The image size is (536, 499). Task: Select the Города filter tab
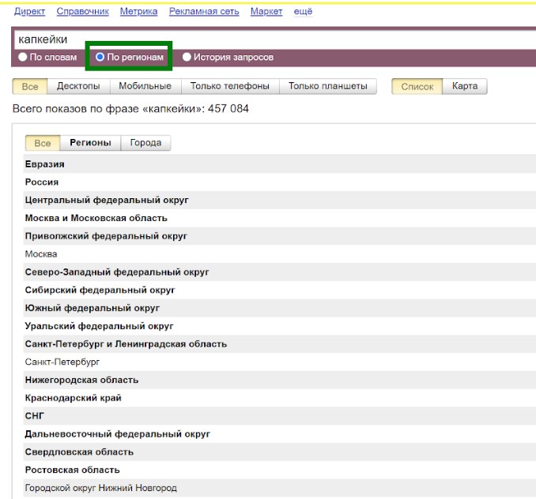[x=145, y=143]
